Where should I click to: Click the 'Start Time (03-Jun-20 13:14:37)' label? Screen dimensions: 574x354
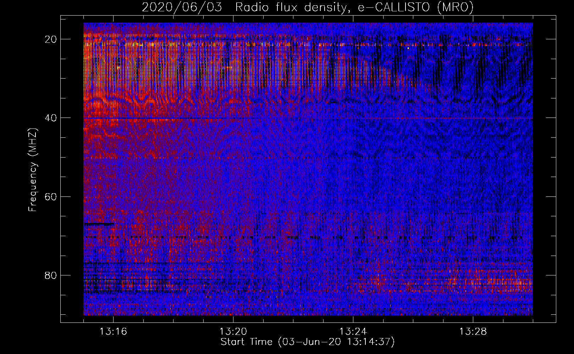tap(308, 342)
